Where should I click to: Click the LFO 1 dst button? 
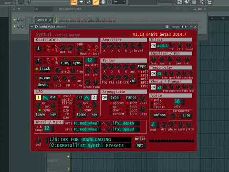pos(53,97)
